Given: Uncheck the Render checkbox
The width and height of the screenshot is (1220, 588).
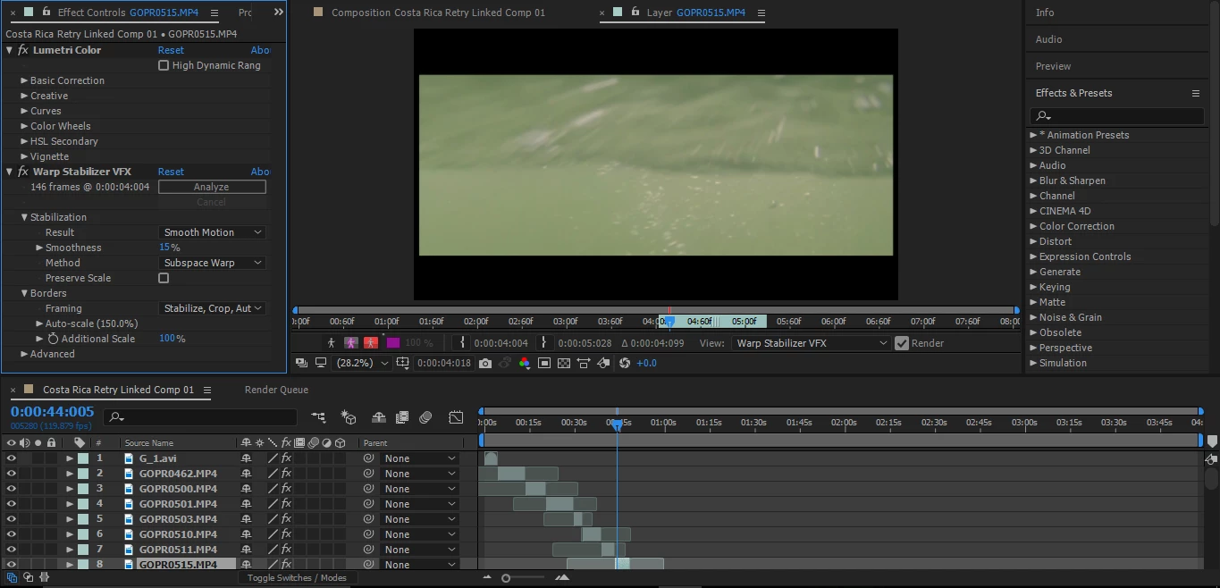Looking at the screenshot, I should tap(901, 343).
